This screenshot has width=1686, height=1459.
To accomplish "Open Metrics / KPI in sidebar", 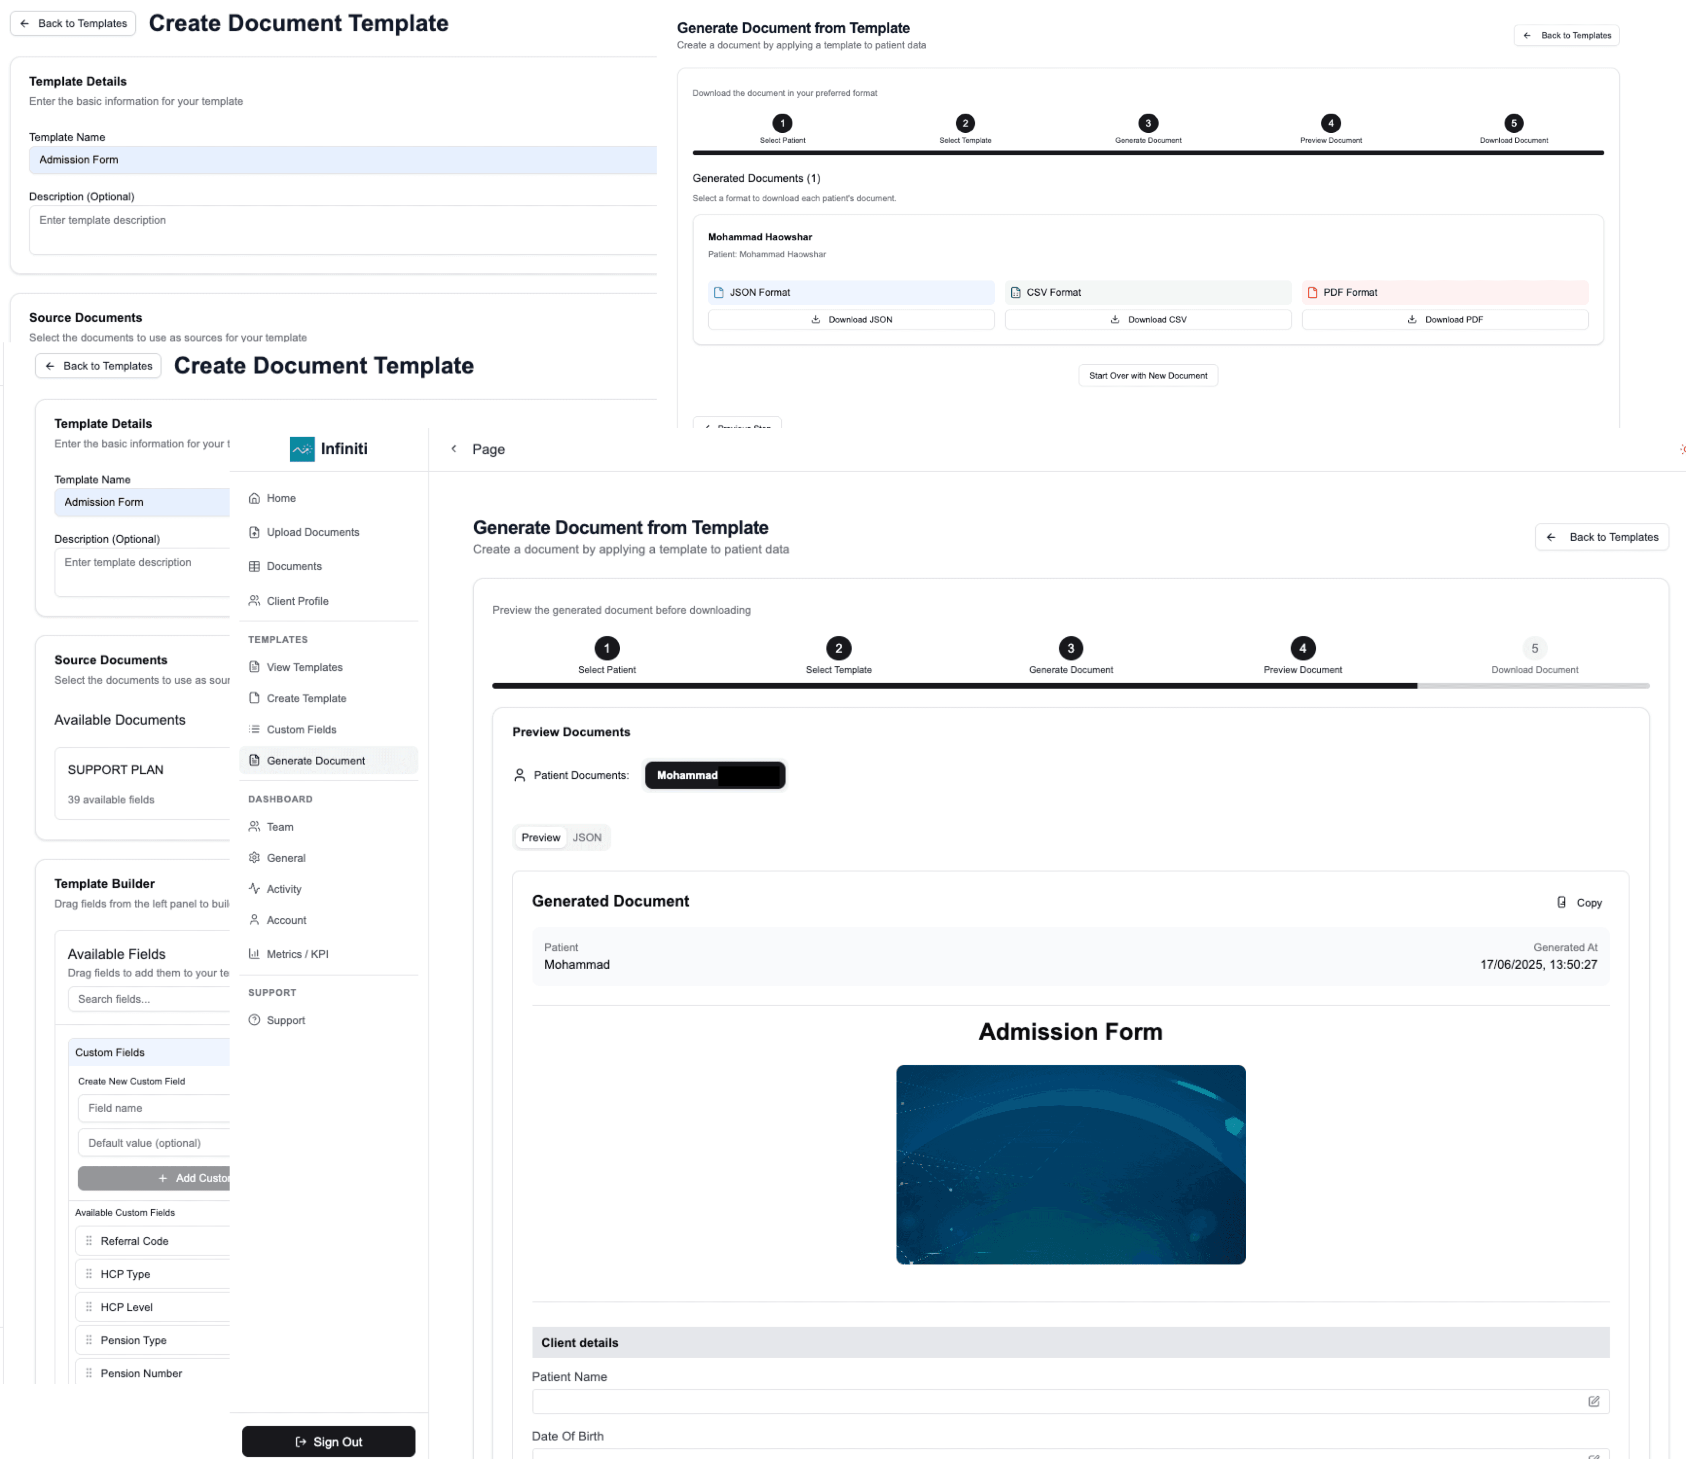I will click(x=296, y=954).
